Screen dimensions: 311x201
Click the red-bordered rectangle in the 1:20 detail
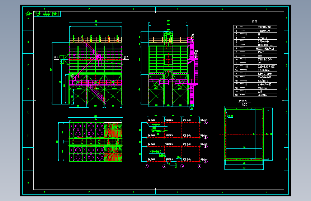click(244, 134)
